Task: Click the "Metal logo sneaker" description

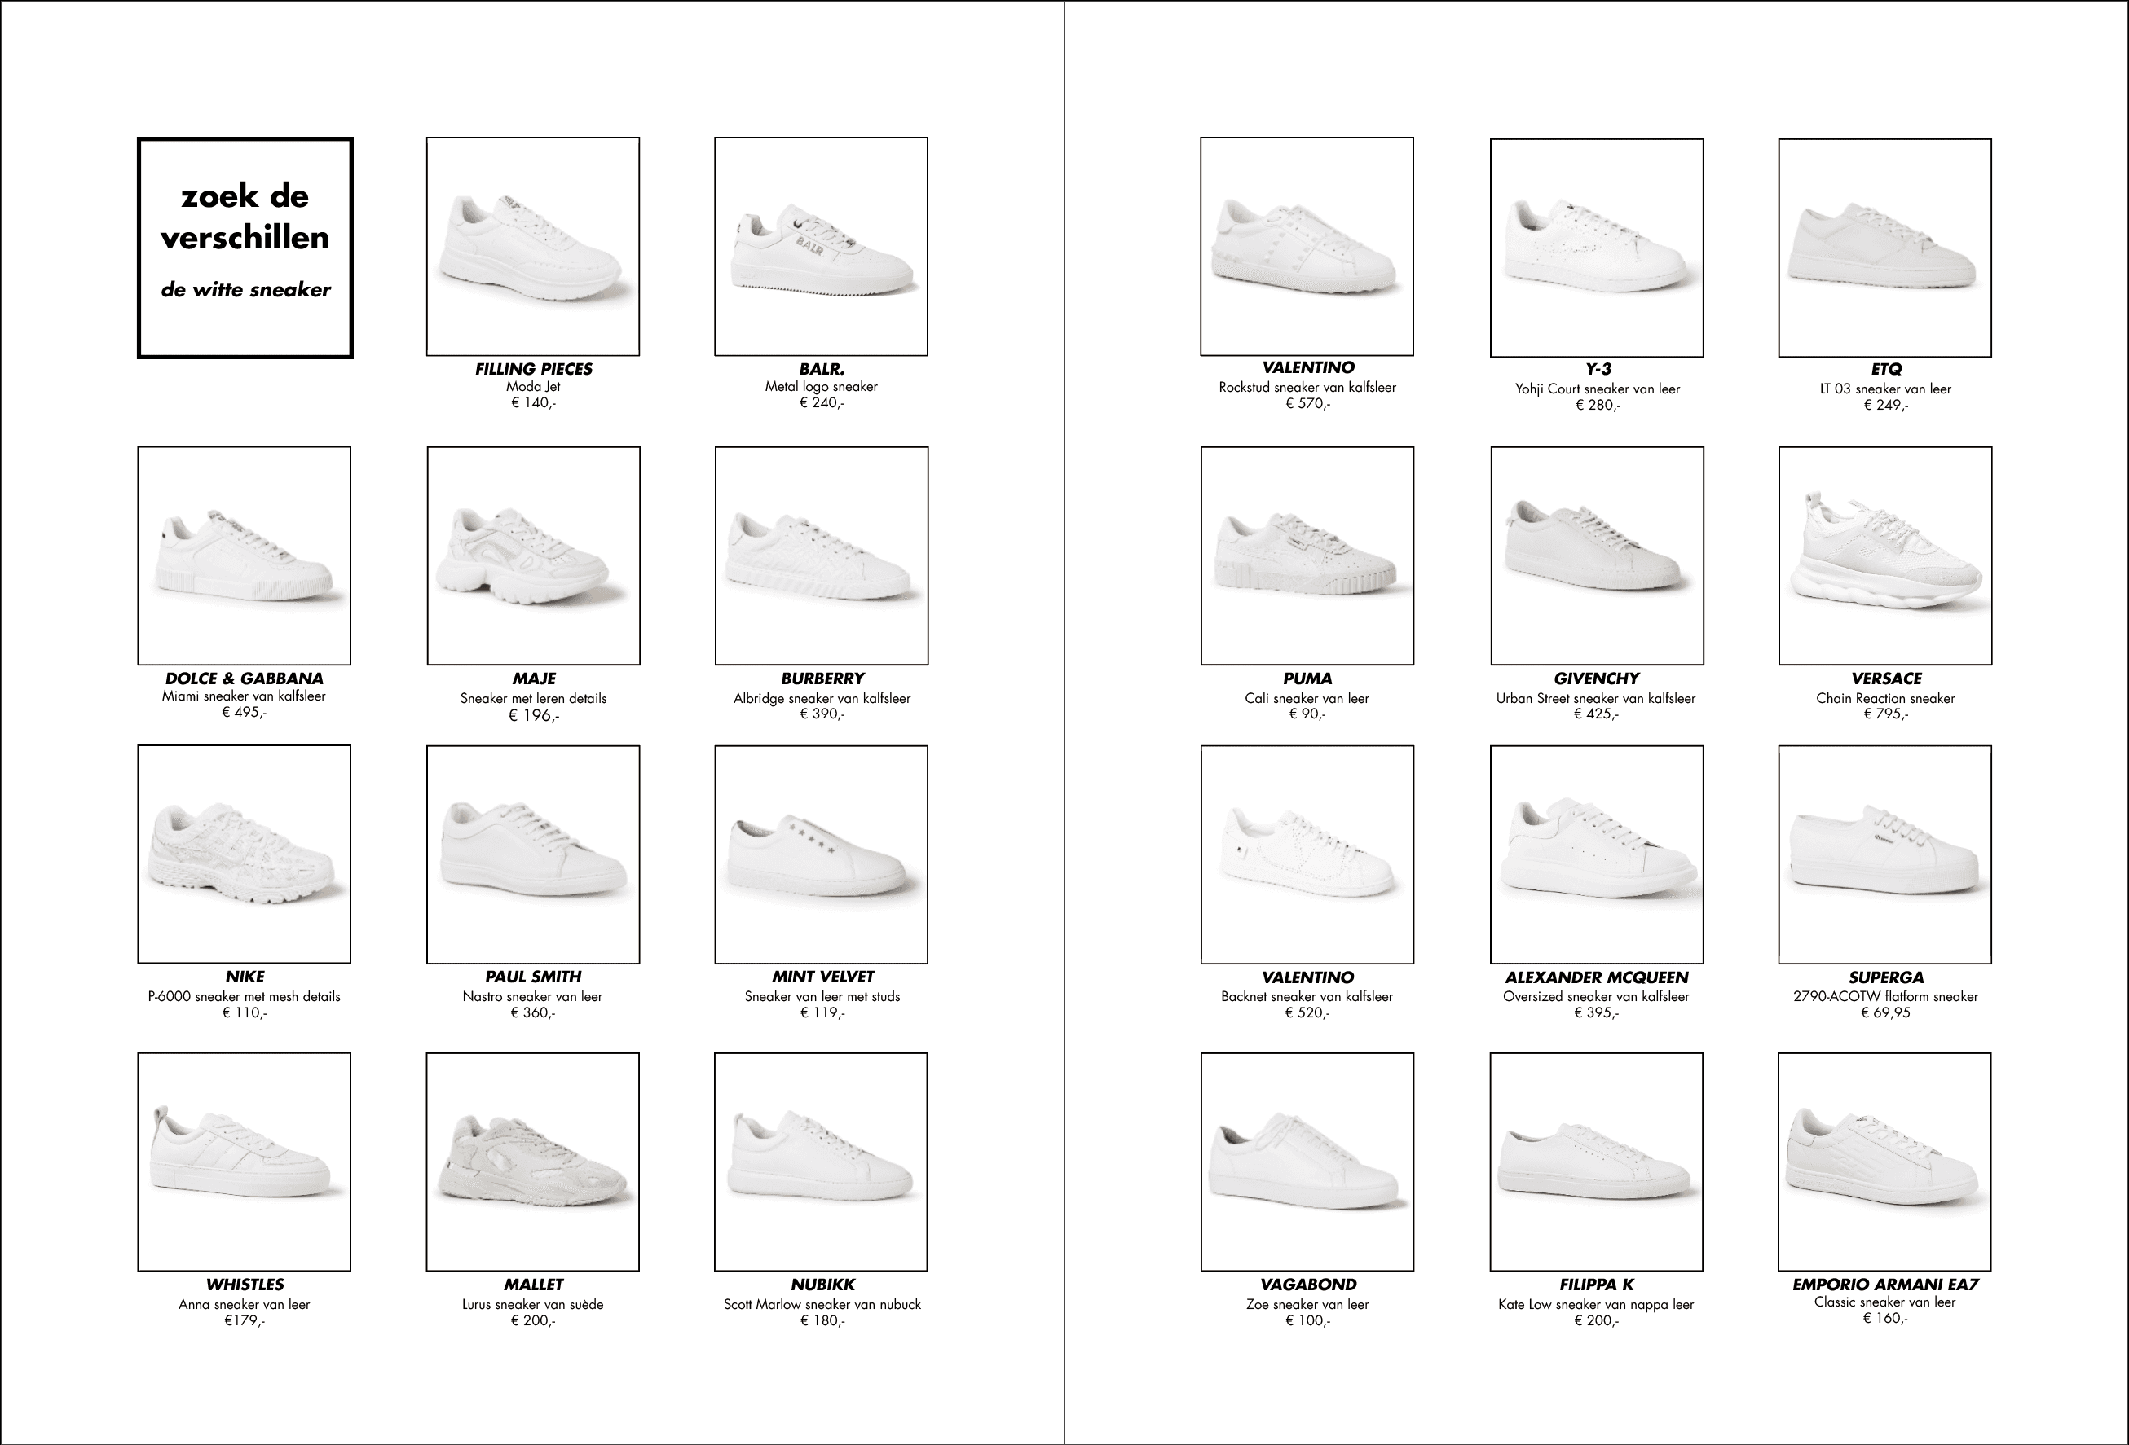Action: tap(821, 386)
